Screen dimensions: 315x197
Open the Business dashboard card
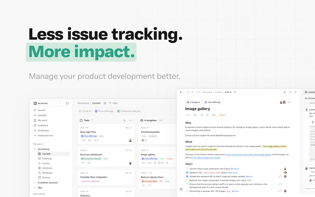[106, 157]
